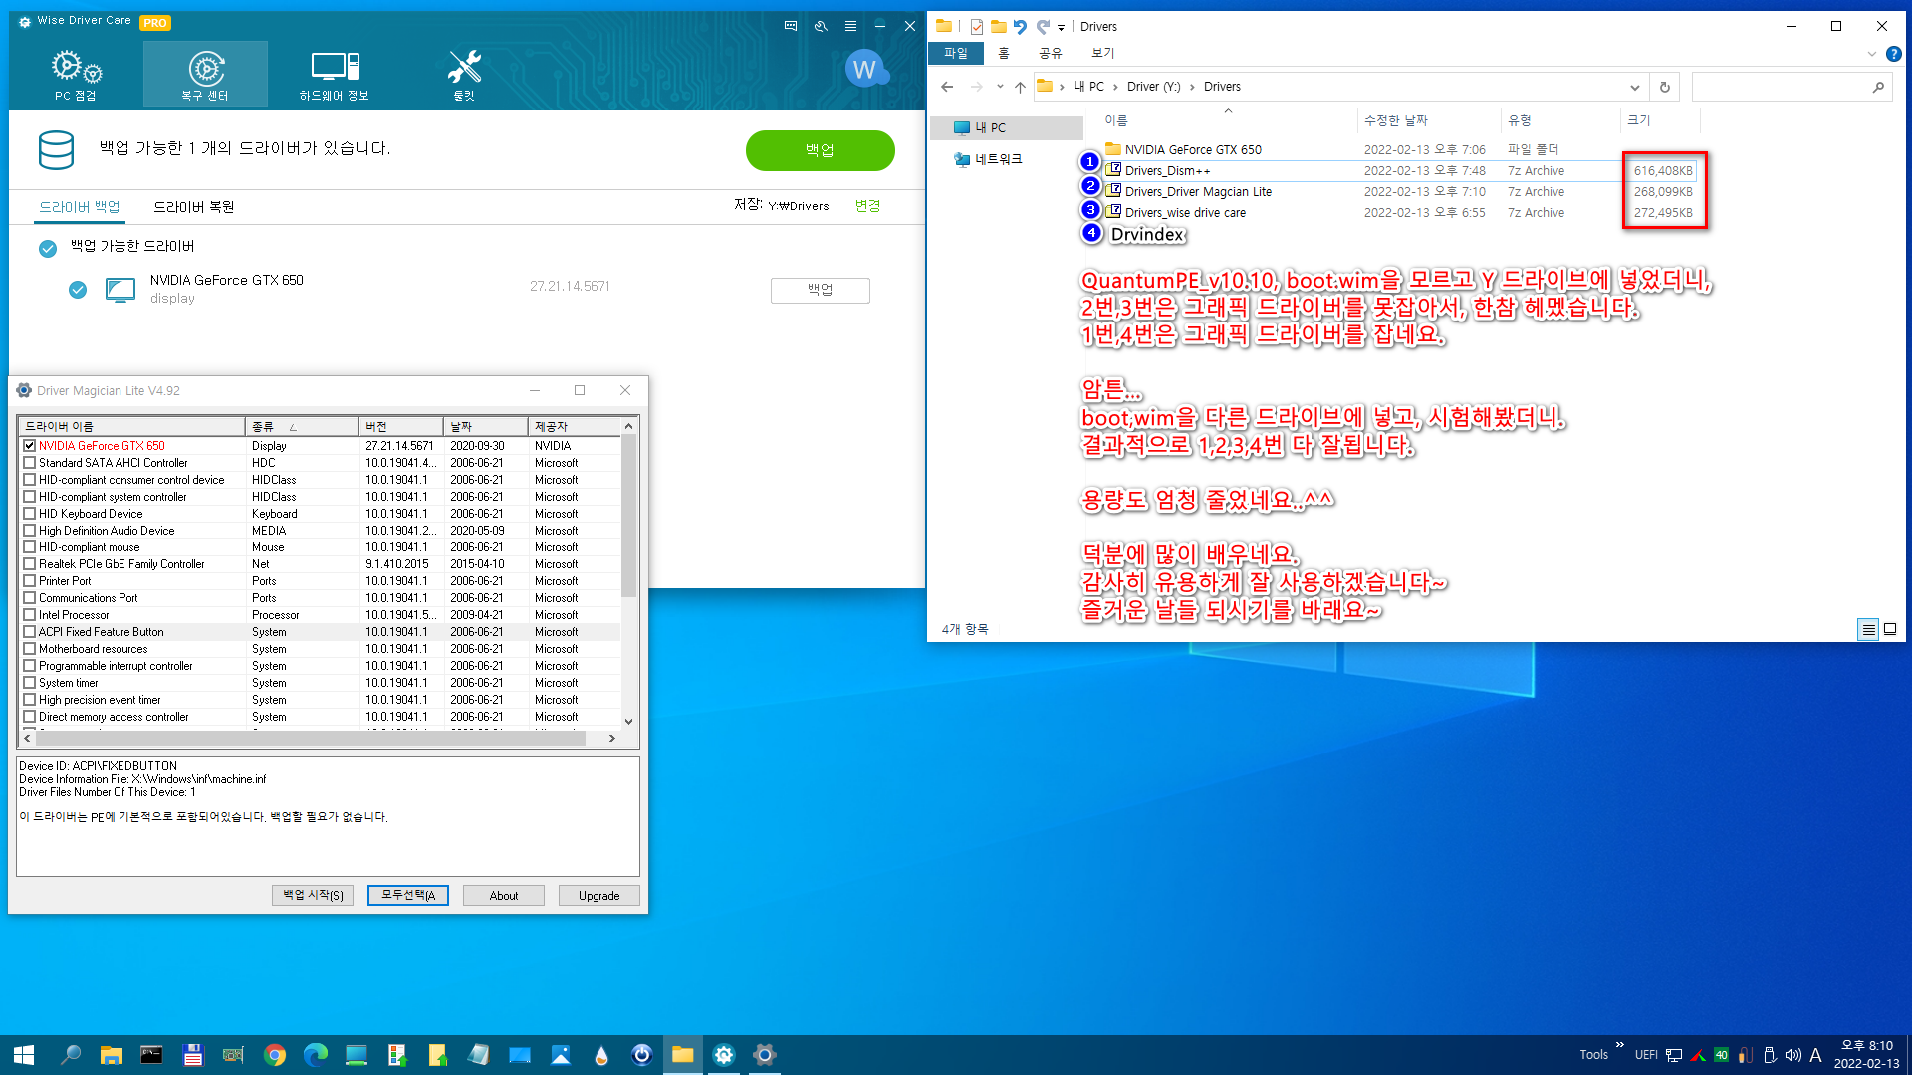Click the volume icon in system tray
The width and height of the screenshot is (1912, 1075).
(1792, 1055)
